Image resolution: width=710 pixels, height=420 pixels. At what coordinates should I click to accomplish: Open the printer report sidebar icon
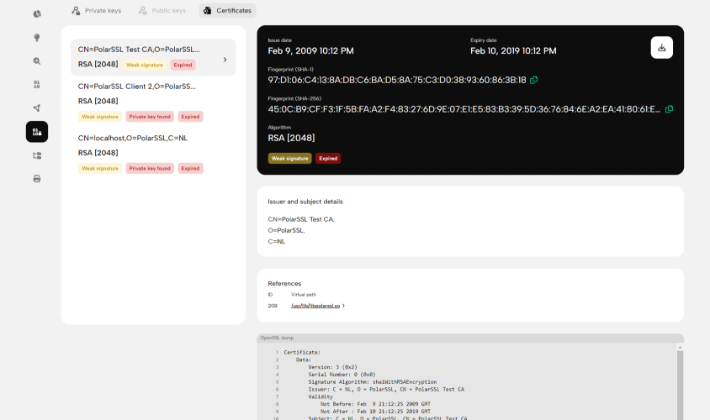point(37,179)
